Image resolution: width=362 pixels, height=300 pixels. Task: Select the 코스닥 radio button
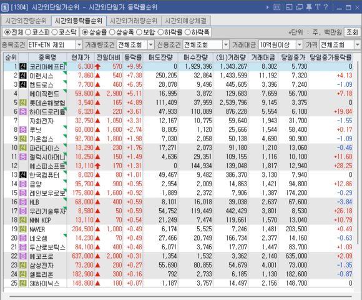(x=54, y=32)
